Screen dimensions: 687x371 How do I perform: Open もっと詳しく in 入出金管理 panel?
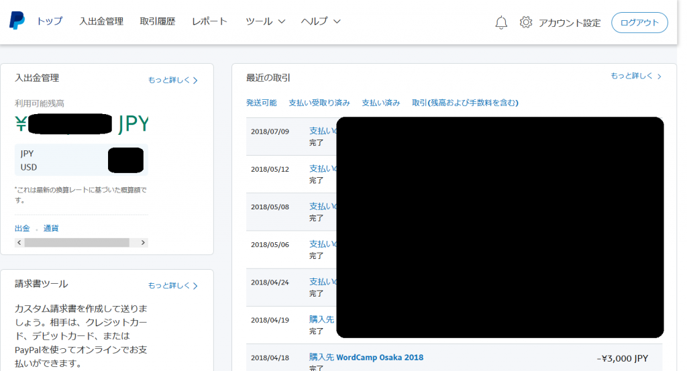173,81
